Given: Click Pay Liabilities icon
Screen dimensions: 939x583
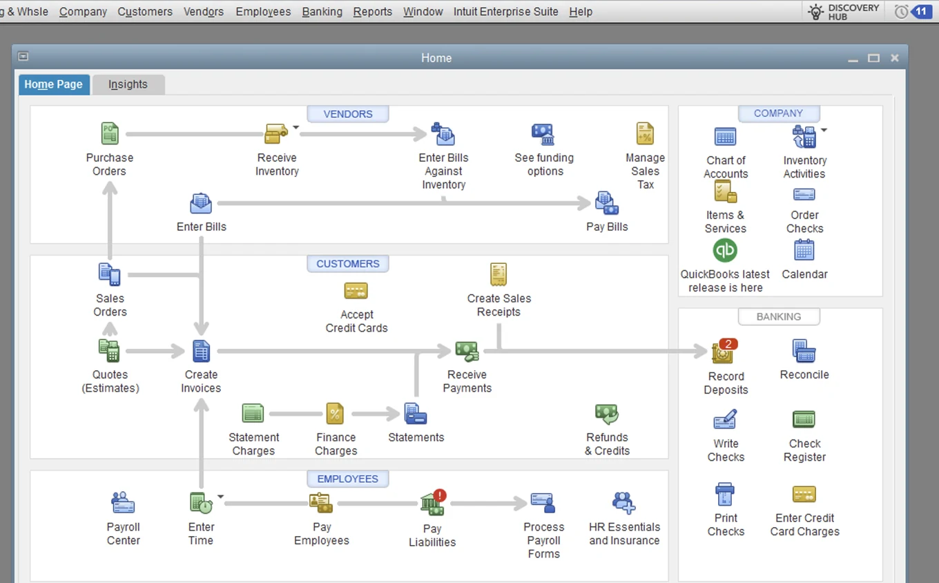Looking at the screenshot, I should (433, 503).
